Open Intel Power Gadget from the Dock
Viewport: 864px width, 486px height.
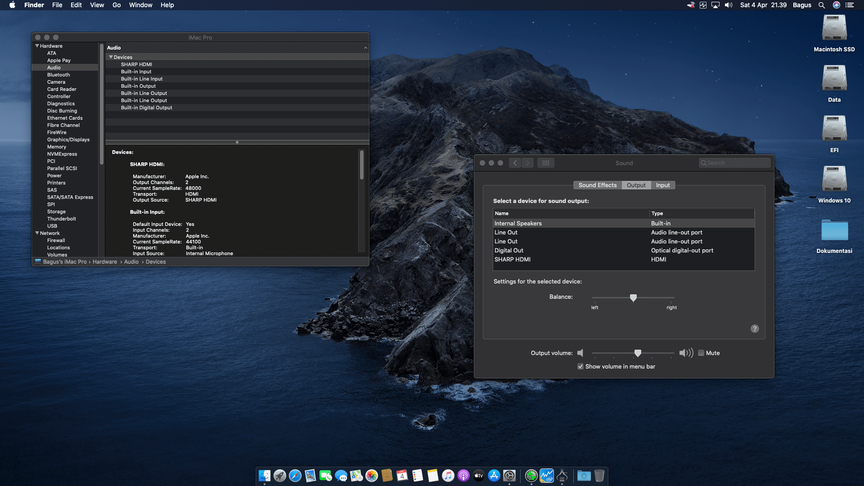(547, 476)
